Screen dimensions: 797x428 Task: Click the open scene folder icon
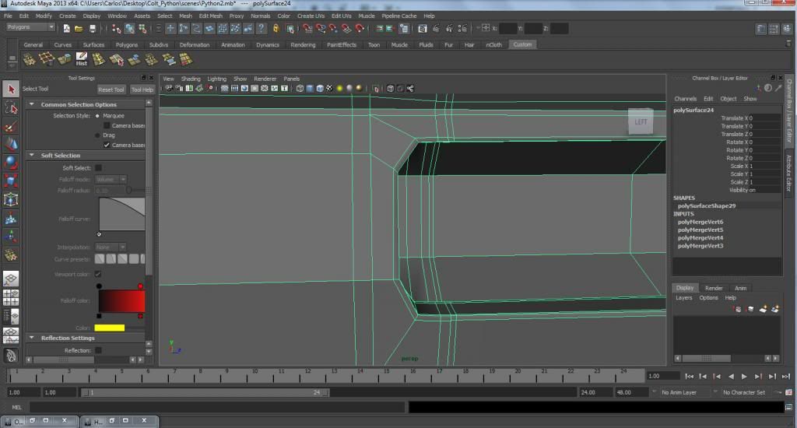pyautogui.click(x=79, y=29)
